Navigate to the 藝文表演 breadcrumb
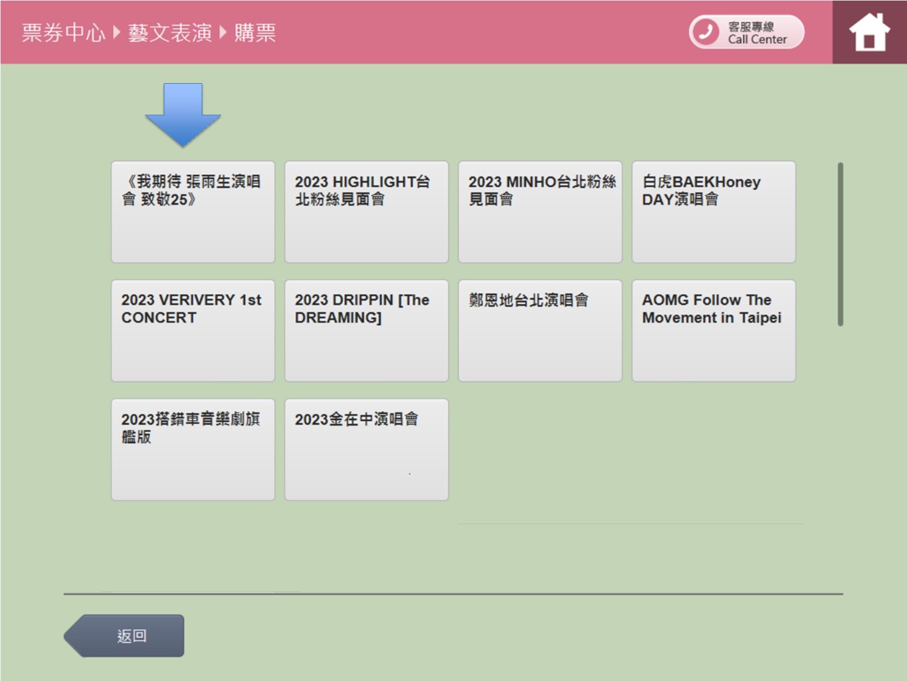The image size is (907, 681). click(x=170, y=33)
